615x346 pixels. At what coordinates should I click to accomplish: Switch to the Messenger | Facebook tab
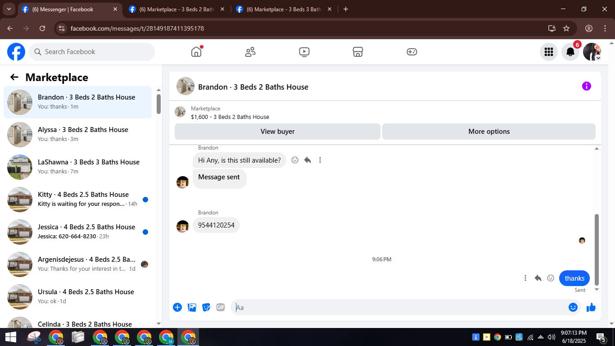(x=70, y=9)
